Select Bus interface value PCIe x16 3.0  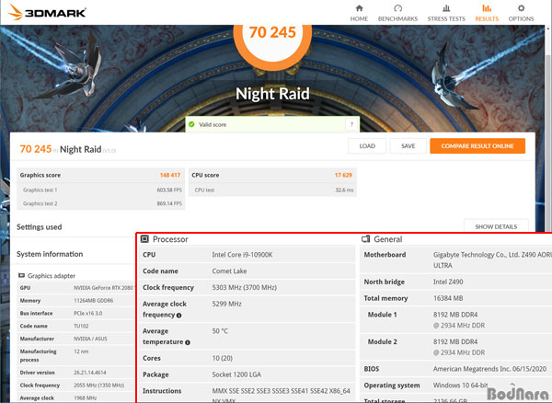click(x=88, y=313)
